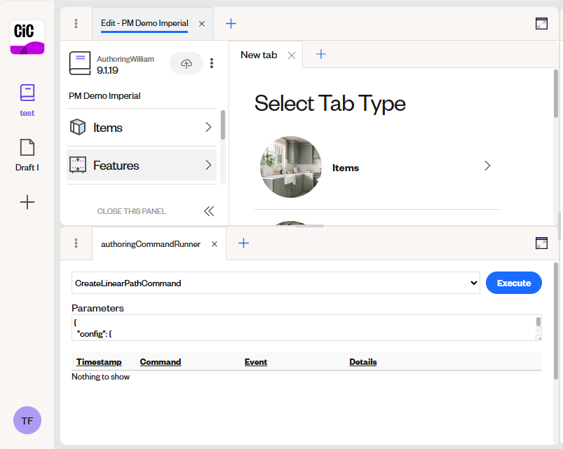This screenshot has width=563, height=449.
Task: Expand the Features section chevron
Action: [207, 166]
